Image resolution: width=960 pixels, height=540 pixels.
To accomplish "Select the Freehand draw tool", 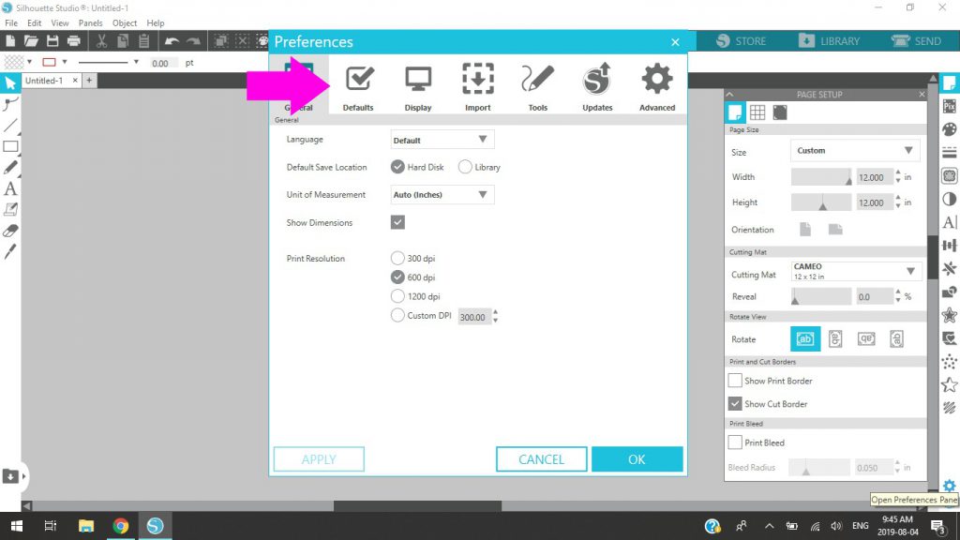I will pos(10,167).
